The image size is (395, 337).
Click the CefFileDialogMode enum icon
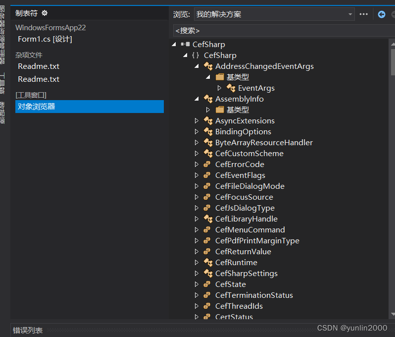207,186
